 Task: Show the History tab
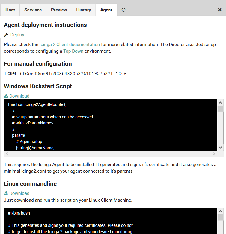pyautogui.click(x=84, y=10)
